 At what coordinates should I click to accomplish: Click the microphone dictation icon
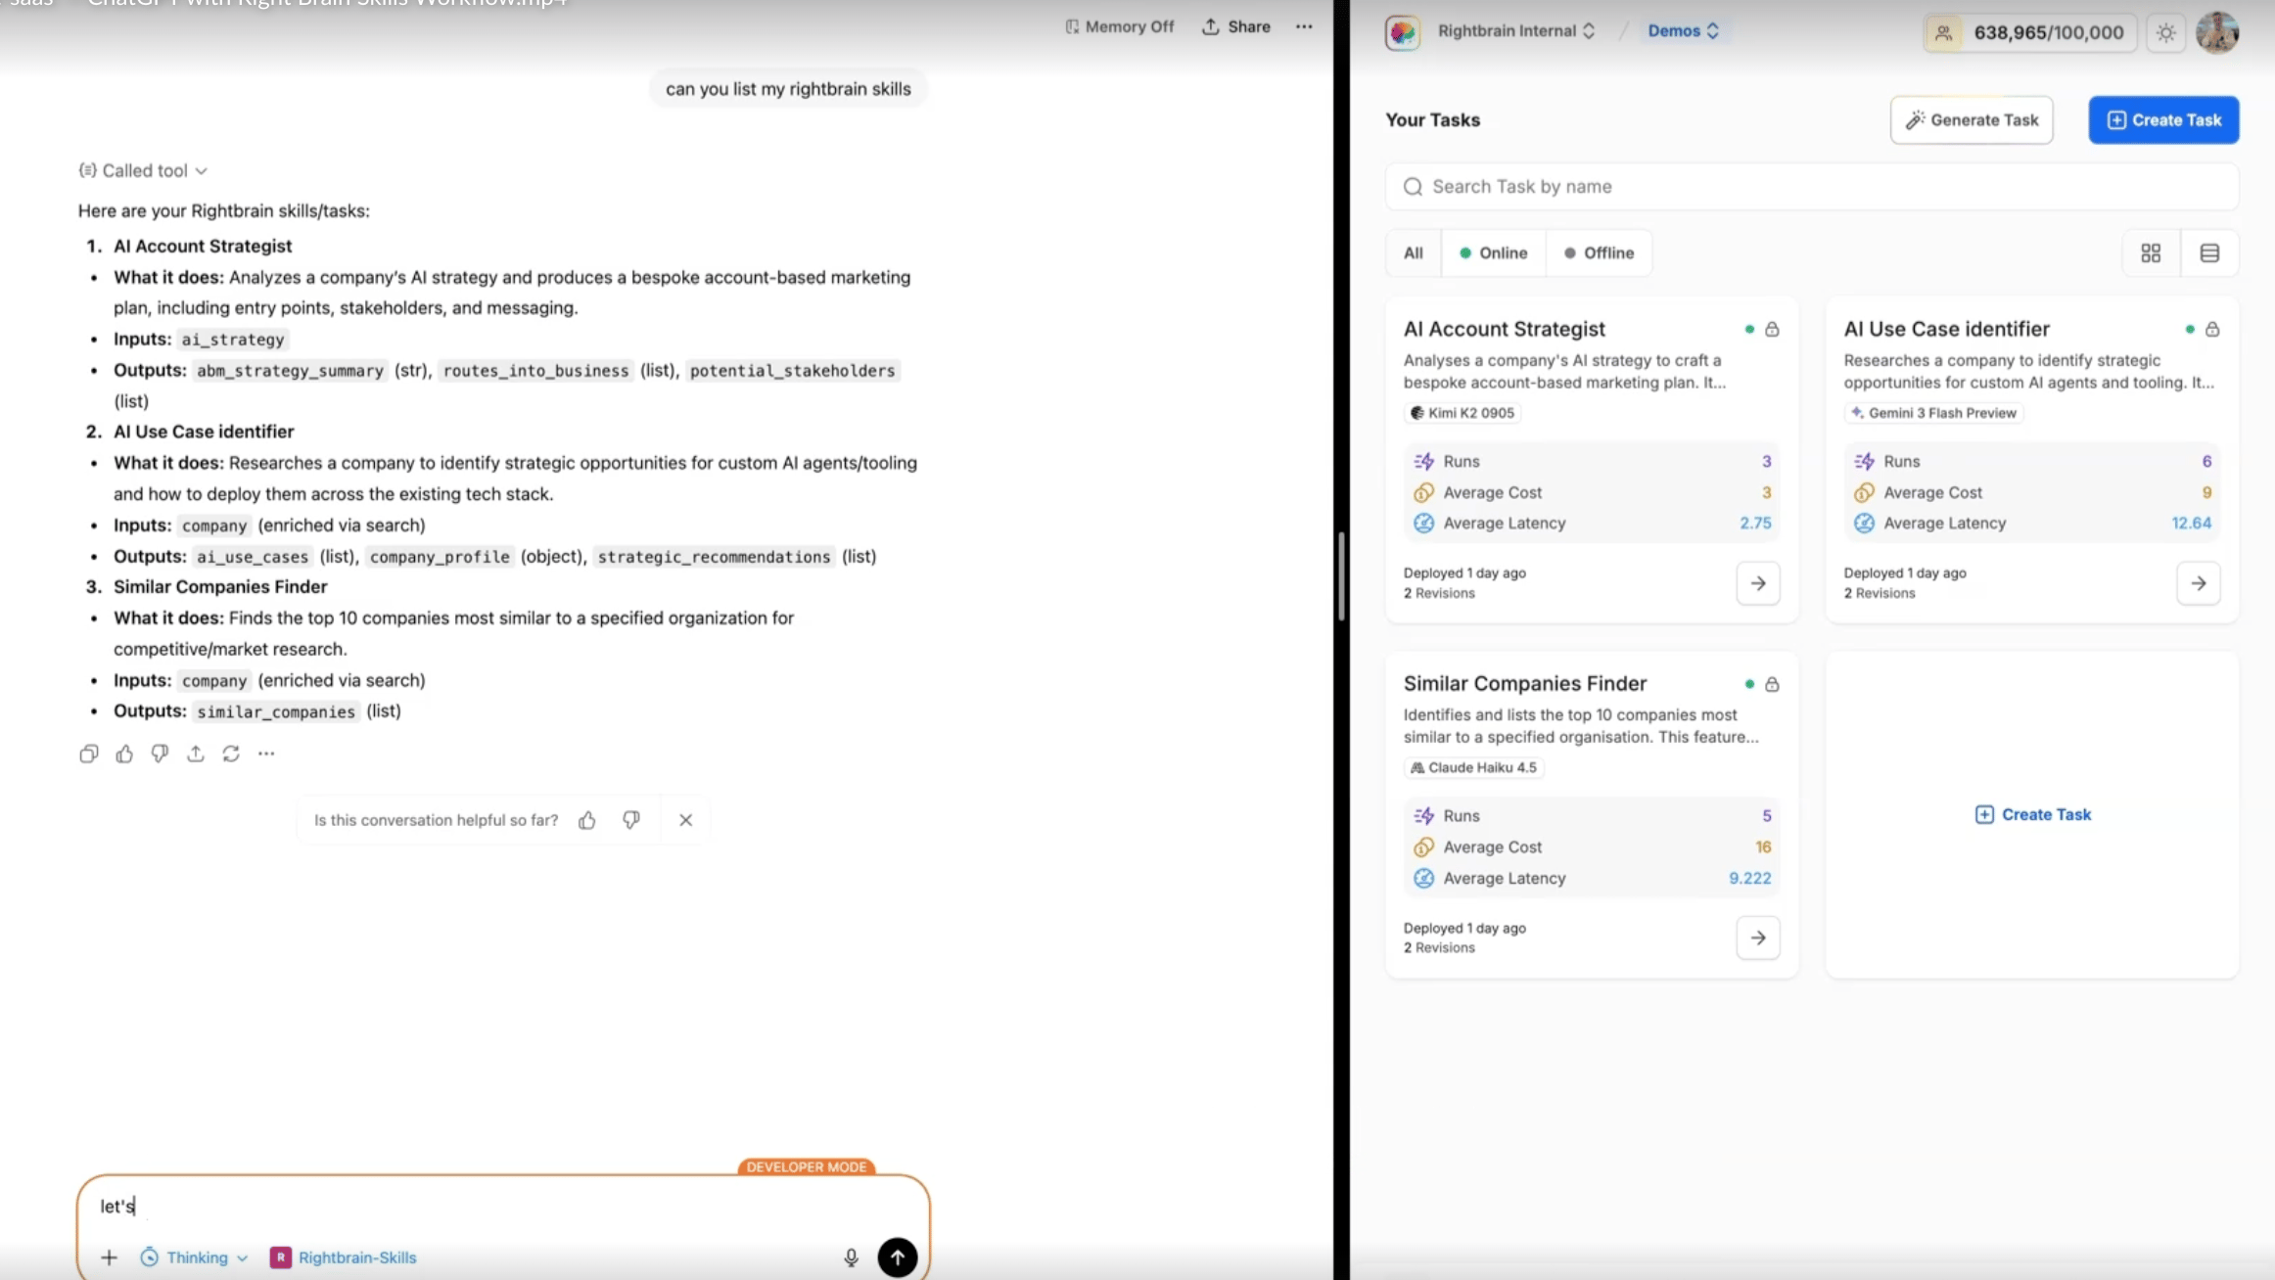[x=851, y=1257]
